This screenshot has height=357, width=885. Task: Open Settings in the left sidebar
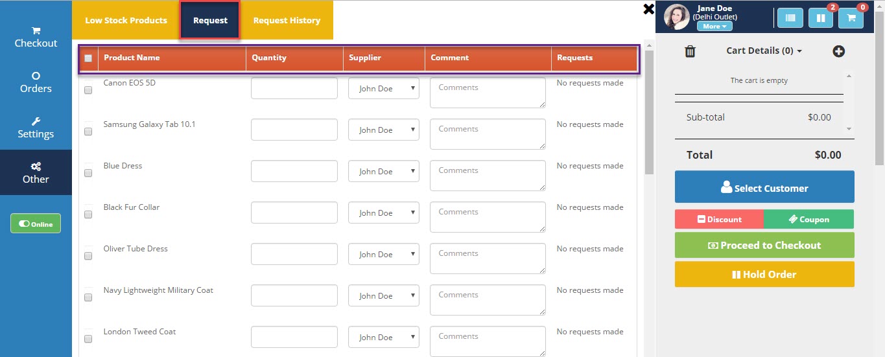[36, 128]
